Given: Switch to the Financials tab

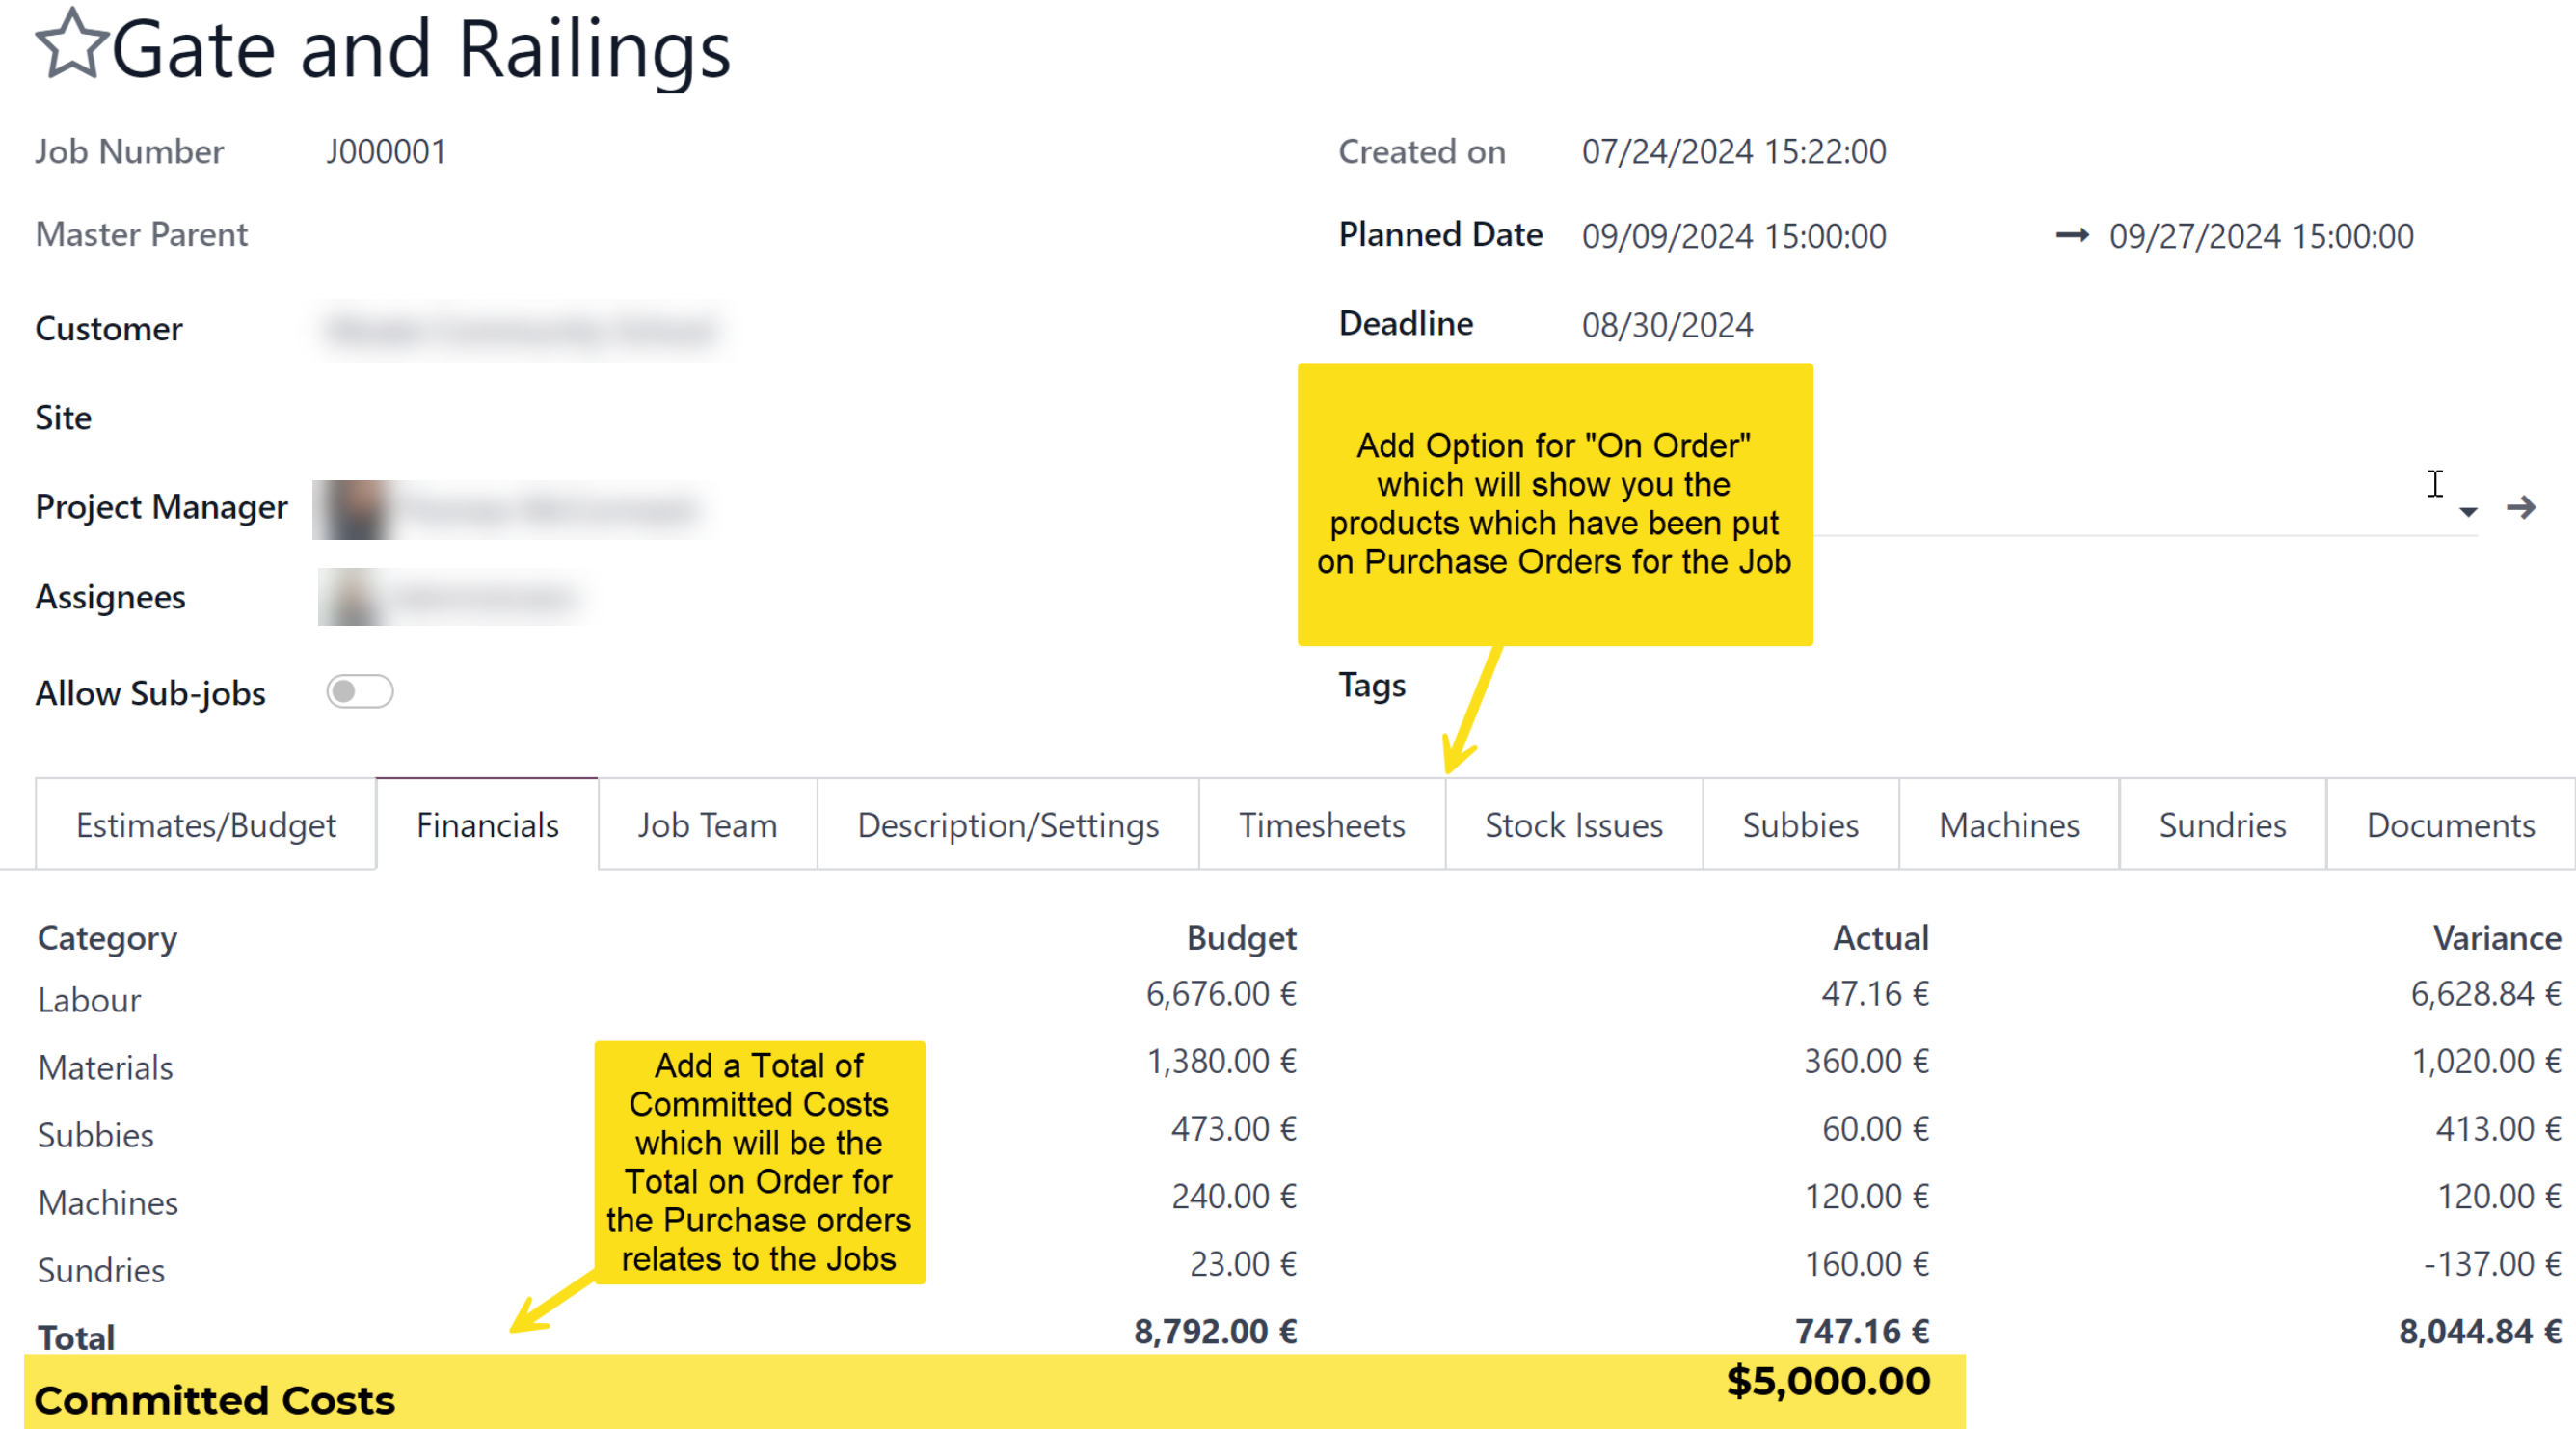Looking at the screenshot, I should (x=487, y=825).
